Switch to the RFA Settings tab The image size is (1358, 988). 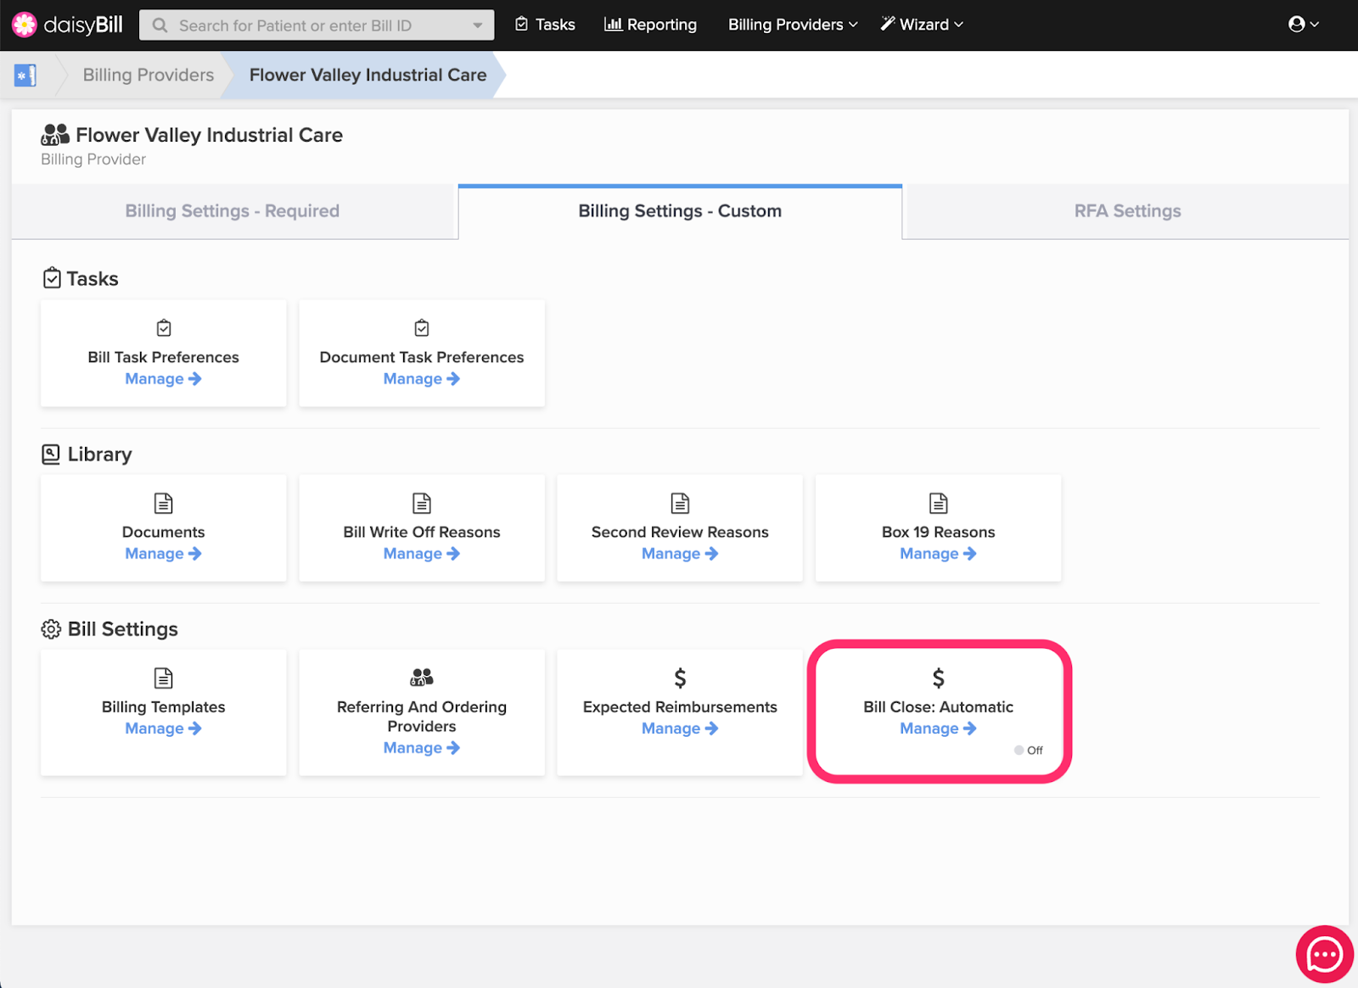[x=1127, y=211]
